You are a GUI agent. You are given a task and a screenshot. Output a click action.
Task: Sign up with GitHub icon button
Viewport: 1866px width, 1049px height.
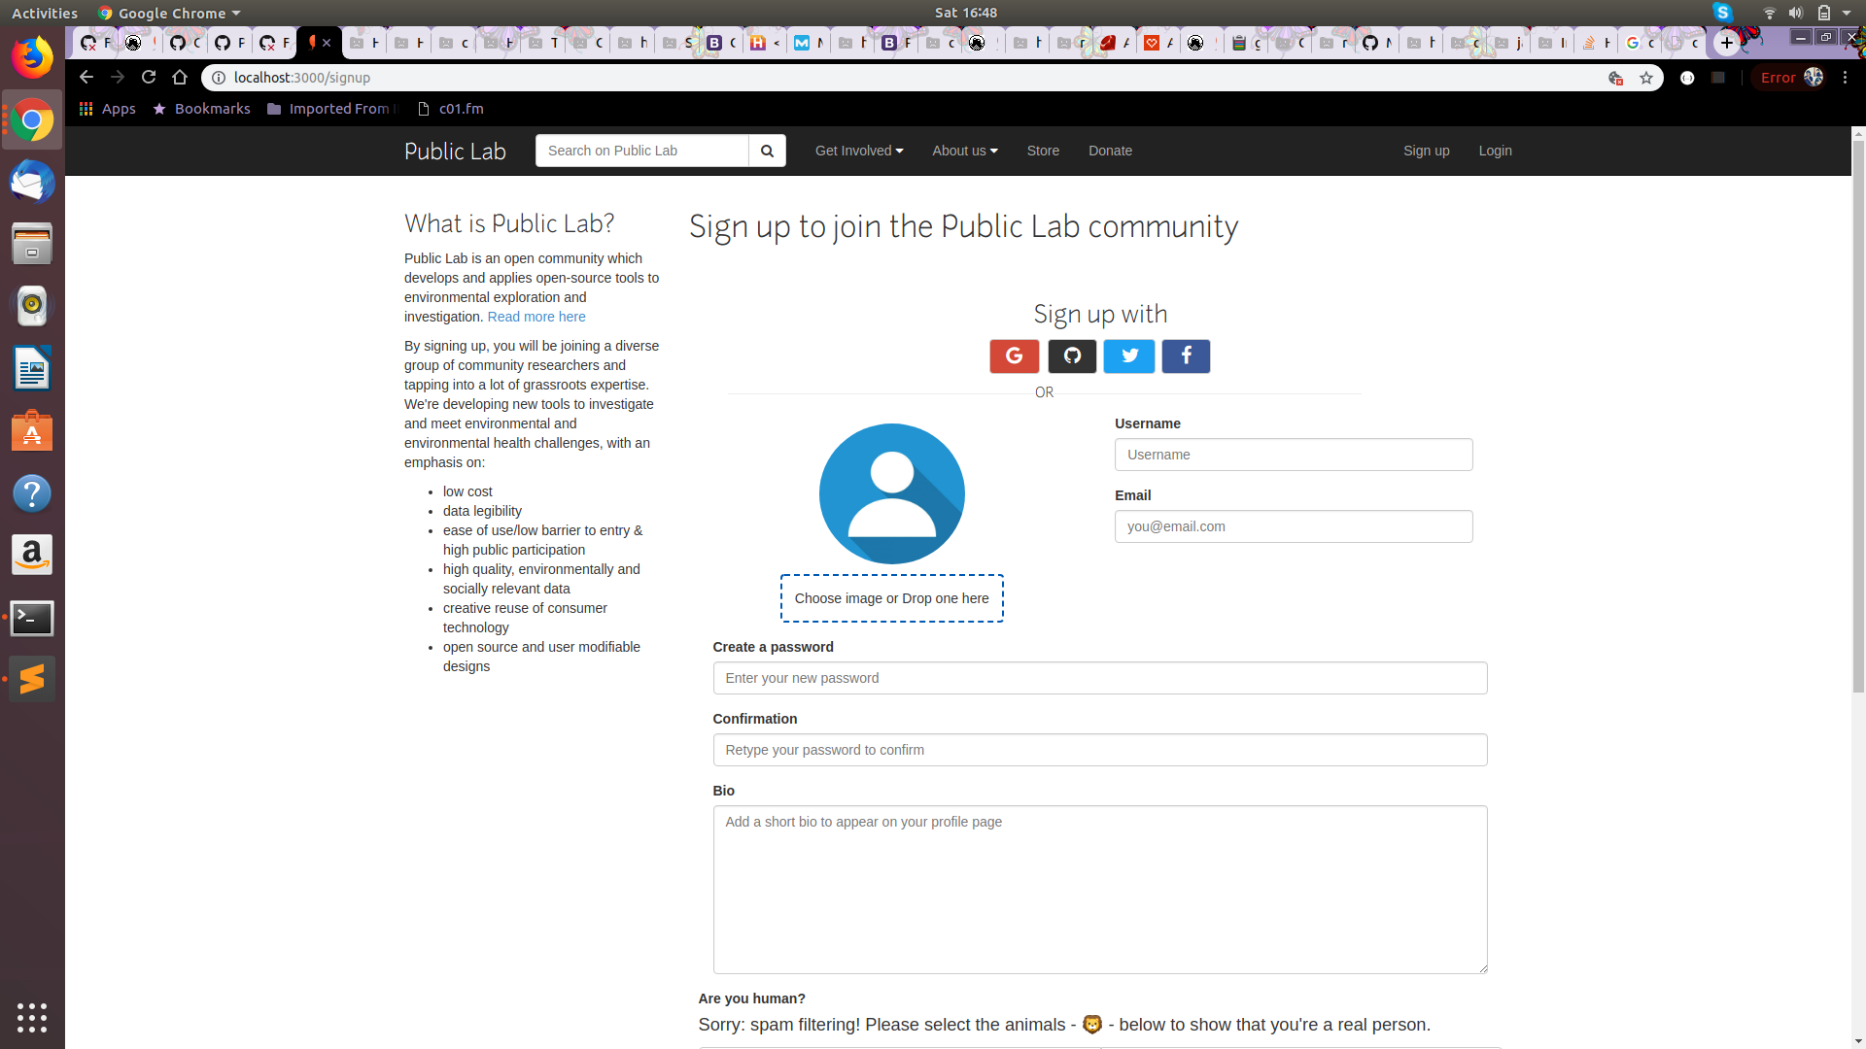(x=1072, y=356)
